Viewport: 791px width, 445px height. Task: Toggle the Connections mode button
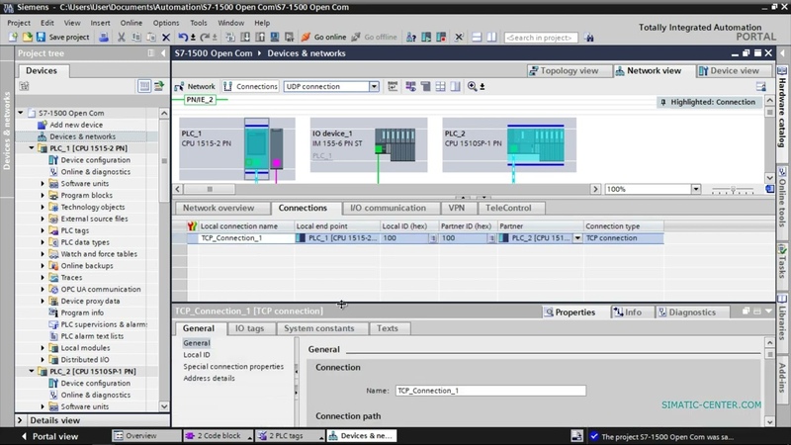[x=251, y=86]
